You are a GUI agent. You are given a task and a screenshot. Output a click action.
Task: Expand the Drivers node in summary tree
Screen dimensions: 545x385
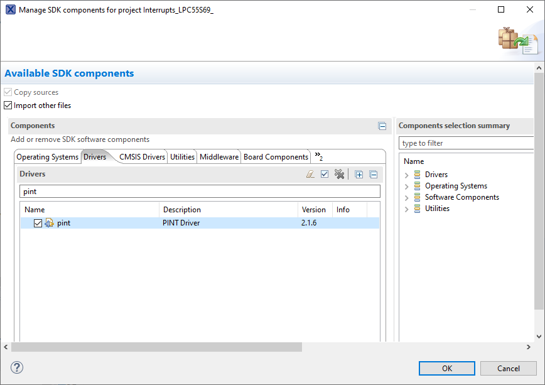tap(407, 175)
